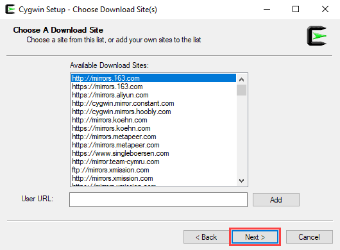Maximize the Cygwin Setup window
This screenshot has height=250, width=340.
click(x=296, y=10)
